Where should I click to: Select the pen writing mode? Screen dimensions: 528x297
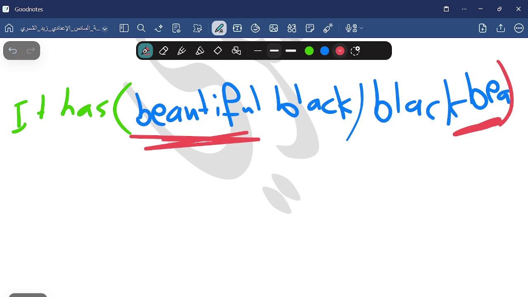[x=219, y=28]
